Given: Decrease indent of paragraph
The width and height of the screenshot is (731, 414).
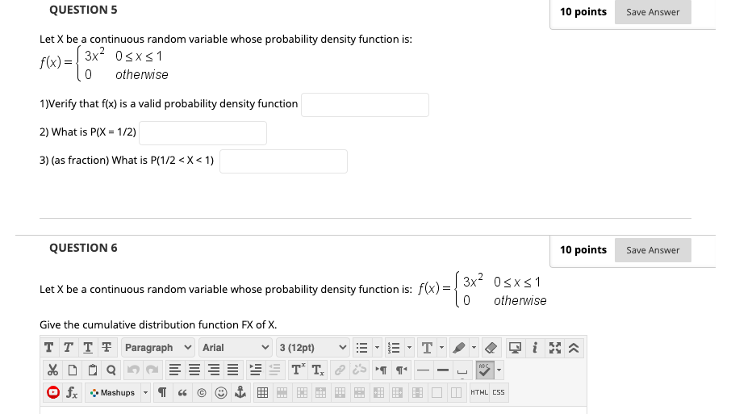Looking at the screenshot, I should (274, 370).
